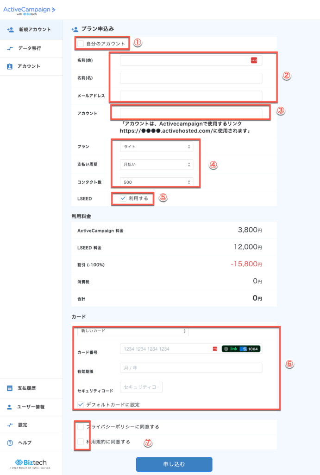Click the 設定 sidebar icon

click(x=10, y=425)
